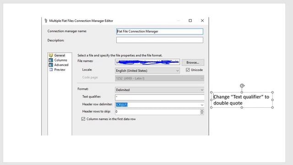293x165 pixels.
Task: Click the Text qualifier input field
Action: [160, 97]
